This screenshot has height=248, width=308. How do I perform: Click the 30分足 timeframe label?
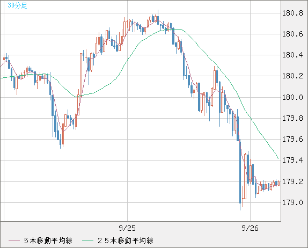[17, 5]
